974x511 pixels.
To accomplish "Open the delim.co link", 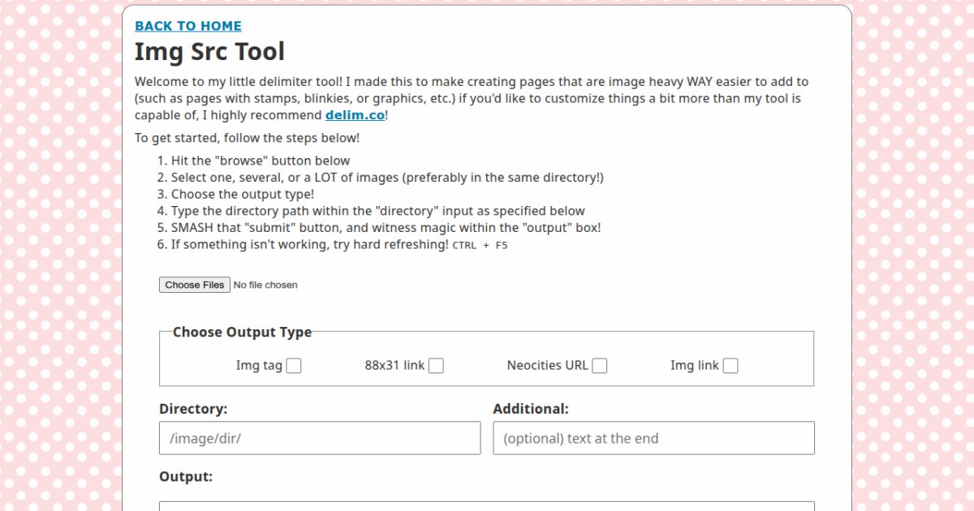I will (x=355, y=115).
